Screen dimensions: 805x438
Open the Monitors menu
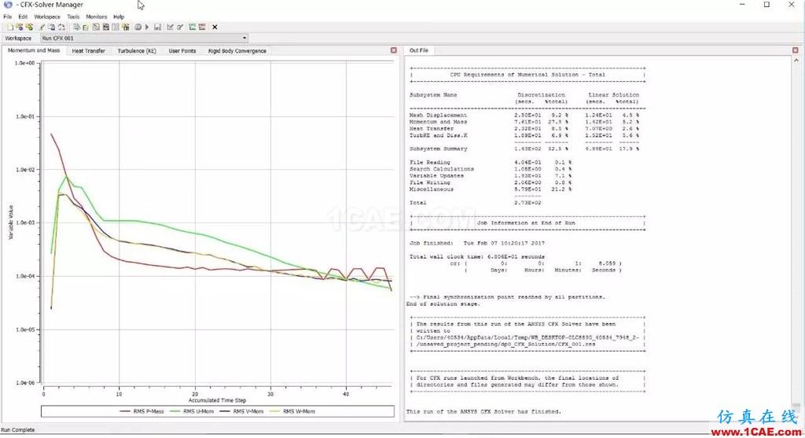pyautogui.click(x=97, y=17)
